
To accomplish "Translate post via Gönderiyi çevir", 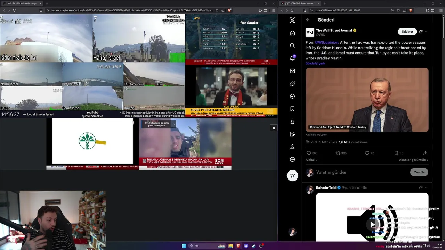I will click(315, 64).
